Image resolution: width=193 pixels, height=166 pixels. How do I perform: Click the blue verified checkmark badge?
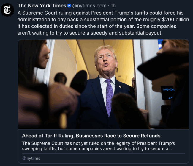tap(69, 6)
